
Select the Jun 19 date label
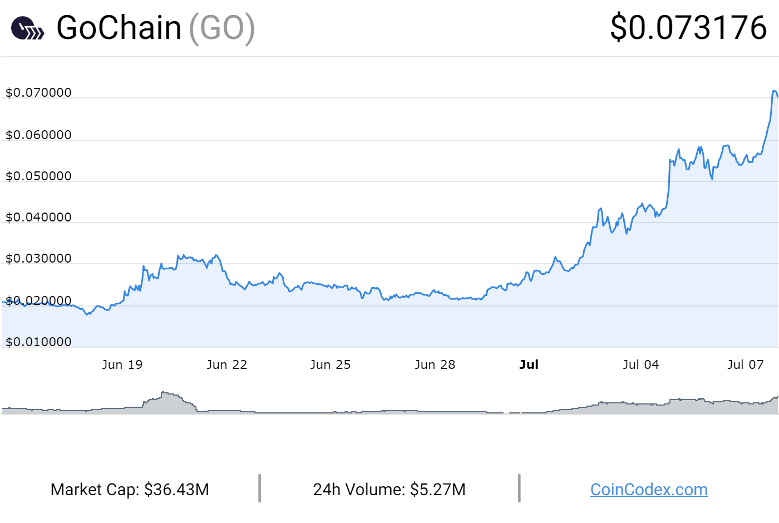[122, 364]
